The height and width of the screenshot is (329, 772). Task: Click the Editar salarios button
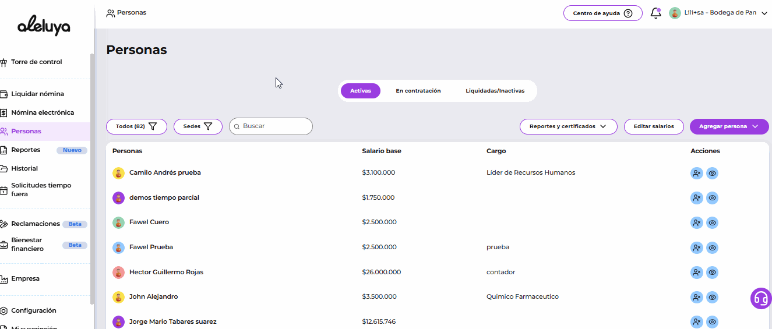(653, 126)
